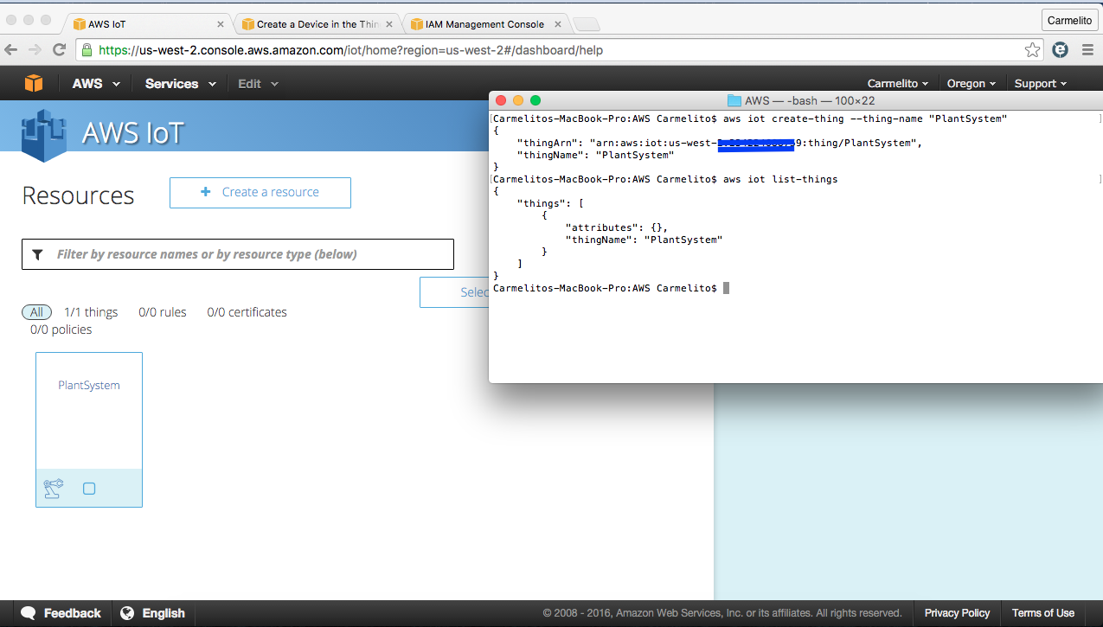This screenshot has width=1103, height=627.
Task: Click the browser back arrow
Action: (x=11, y=50)
